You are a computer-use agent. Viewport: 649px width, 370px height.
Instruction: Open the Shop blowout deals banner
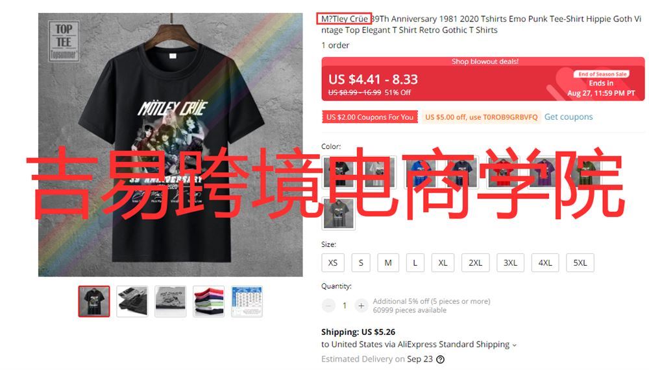[483, 79]
